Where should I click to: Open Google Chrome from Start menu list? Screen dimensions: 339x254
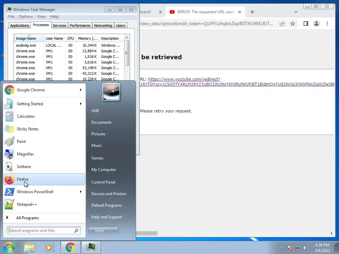(44, 90)
